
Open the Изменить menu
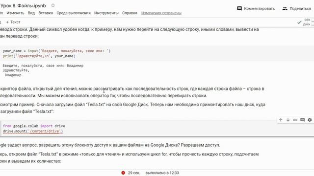(x=15, y=13)
